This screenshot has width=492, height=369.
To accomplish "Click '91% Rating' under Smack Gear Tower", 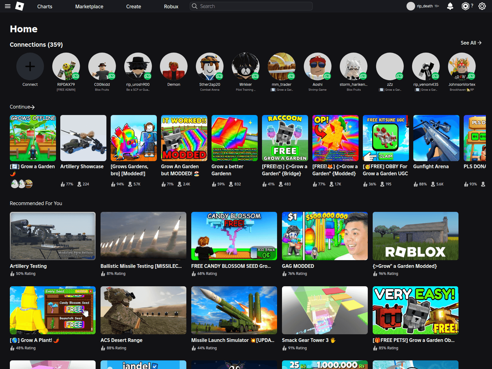I will point(297,348).
